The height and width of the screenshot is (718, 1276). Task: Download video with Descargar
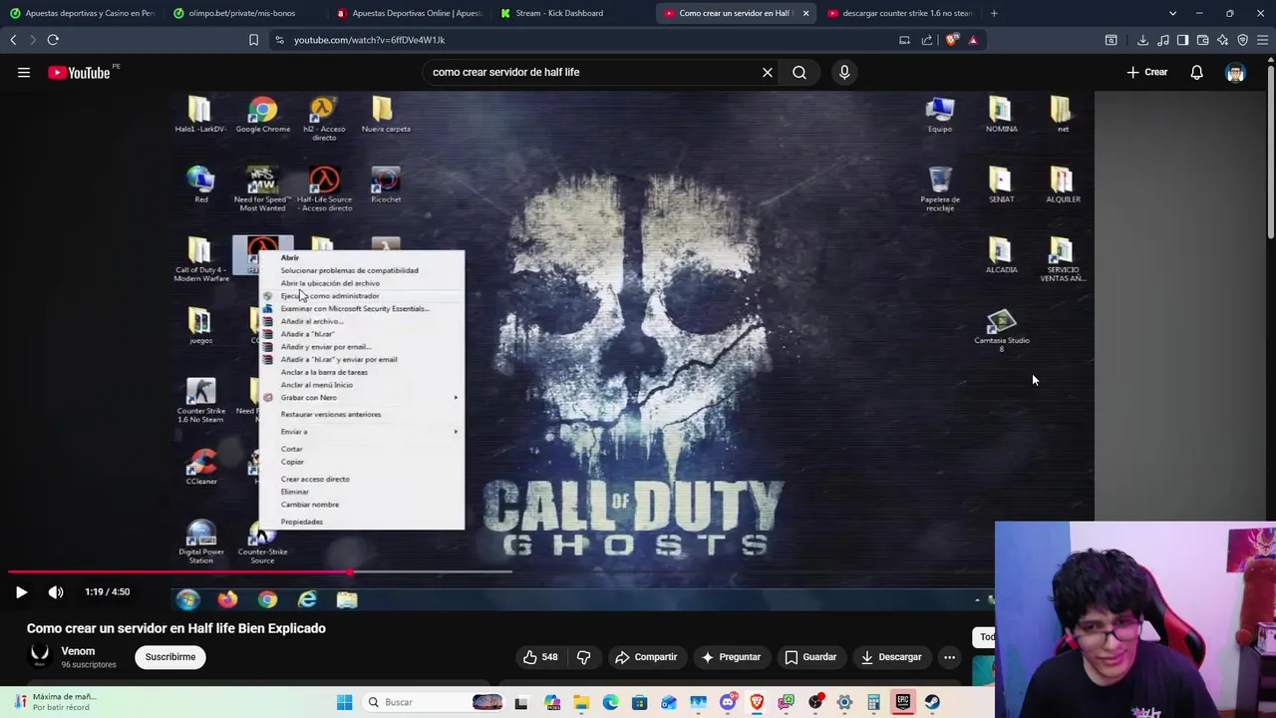tap(891, 657)
